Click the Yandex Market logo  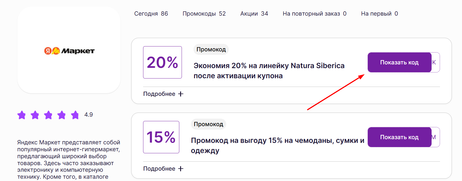tap(69, 51)
